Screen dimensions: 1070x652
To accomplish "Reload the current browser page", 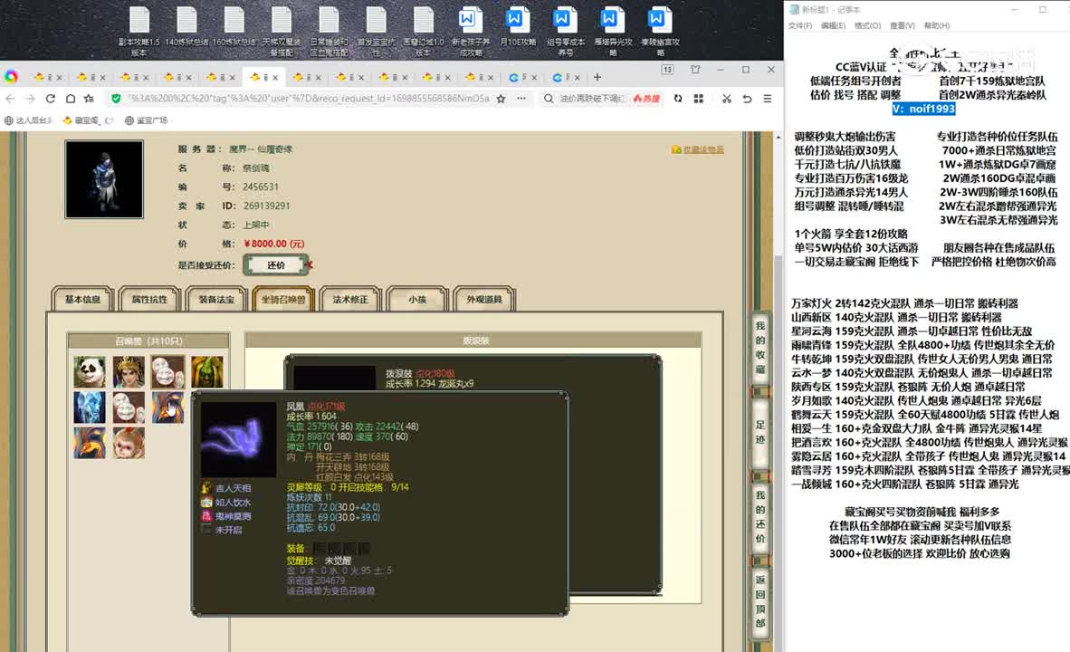I will point(51,99).
